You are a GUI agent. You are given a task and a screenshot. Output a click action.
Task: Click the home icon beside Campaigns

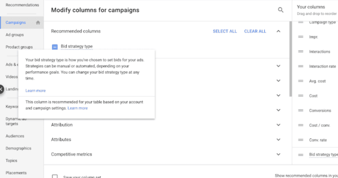pos(38,23)
